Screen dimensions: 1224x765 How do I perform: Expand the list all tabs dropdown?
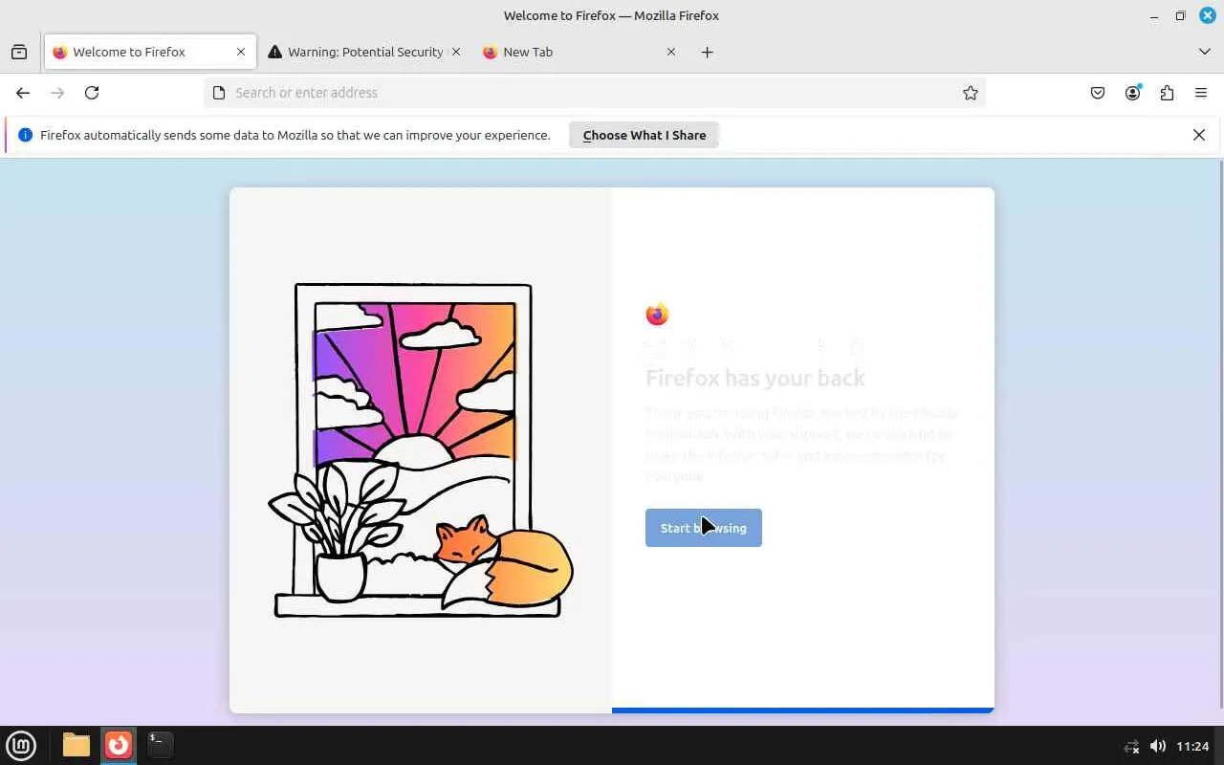[x=1205, y=52]
